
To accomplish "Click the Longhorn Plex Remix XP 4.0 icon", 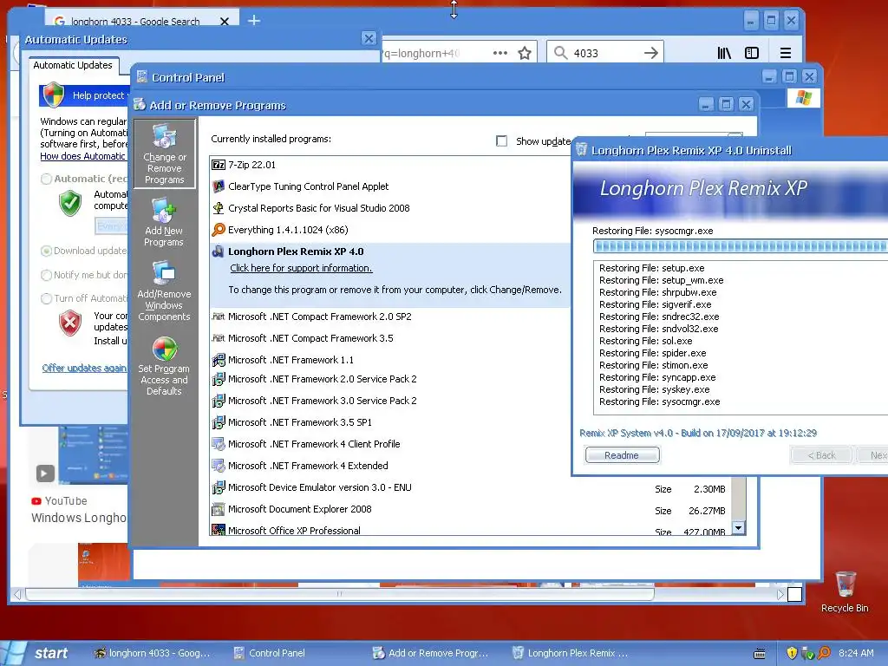I will tap(218, 251).
